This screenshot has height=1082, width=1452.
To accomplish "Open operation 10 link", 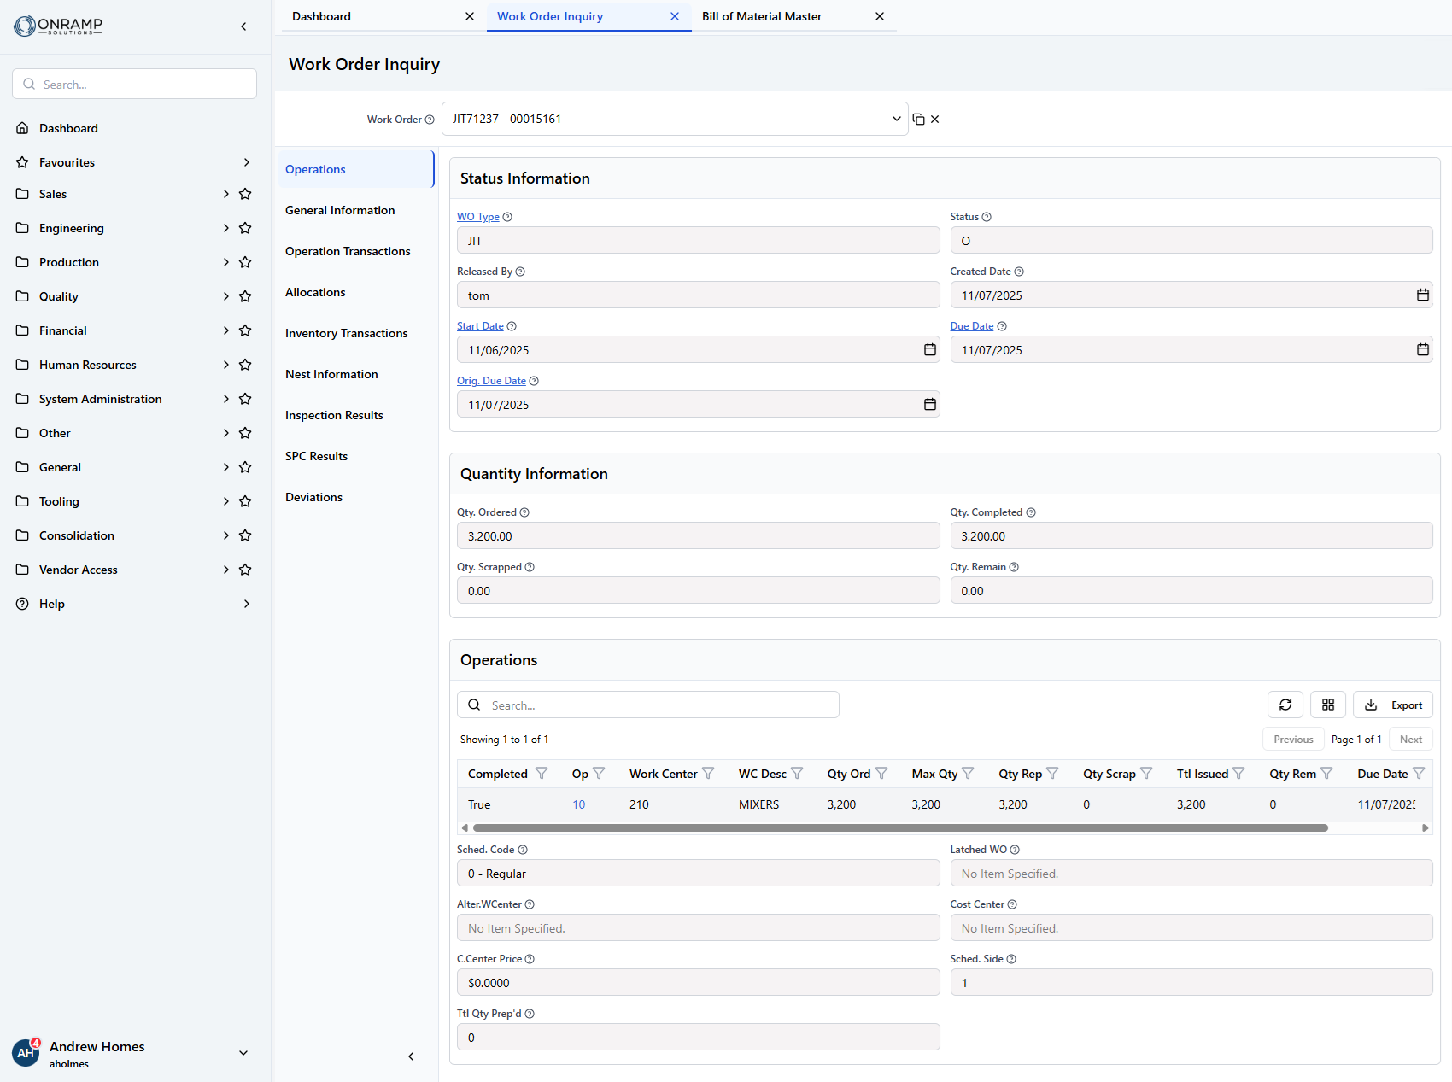I will 578,804.
